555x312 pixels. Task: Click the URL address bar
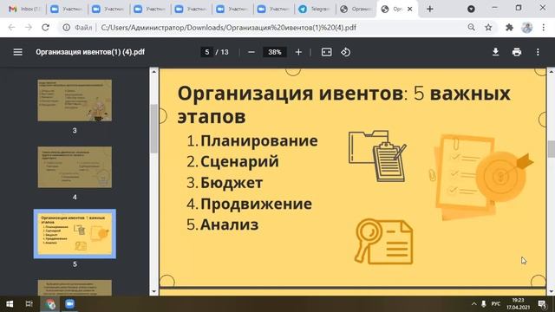point(228,27)
